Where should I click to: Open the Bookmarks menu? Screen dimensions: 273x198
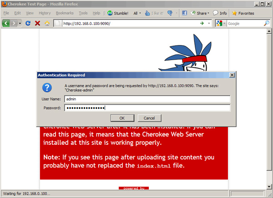coord(65,13)
